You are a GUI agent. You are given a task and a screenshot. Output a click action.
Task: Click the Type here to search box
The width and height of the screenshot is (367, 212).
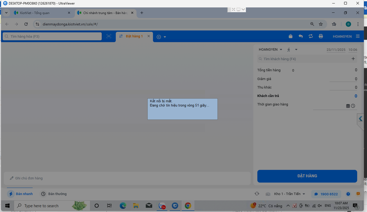[52, 206]
